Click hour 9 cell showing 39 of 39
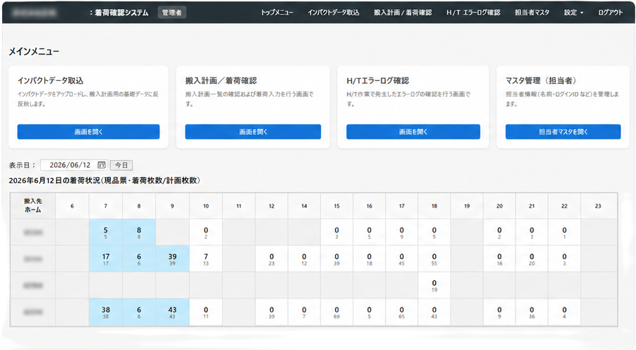The image size is (636, 350). [x=172, y=258]
